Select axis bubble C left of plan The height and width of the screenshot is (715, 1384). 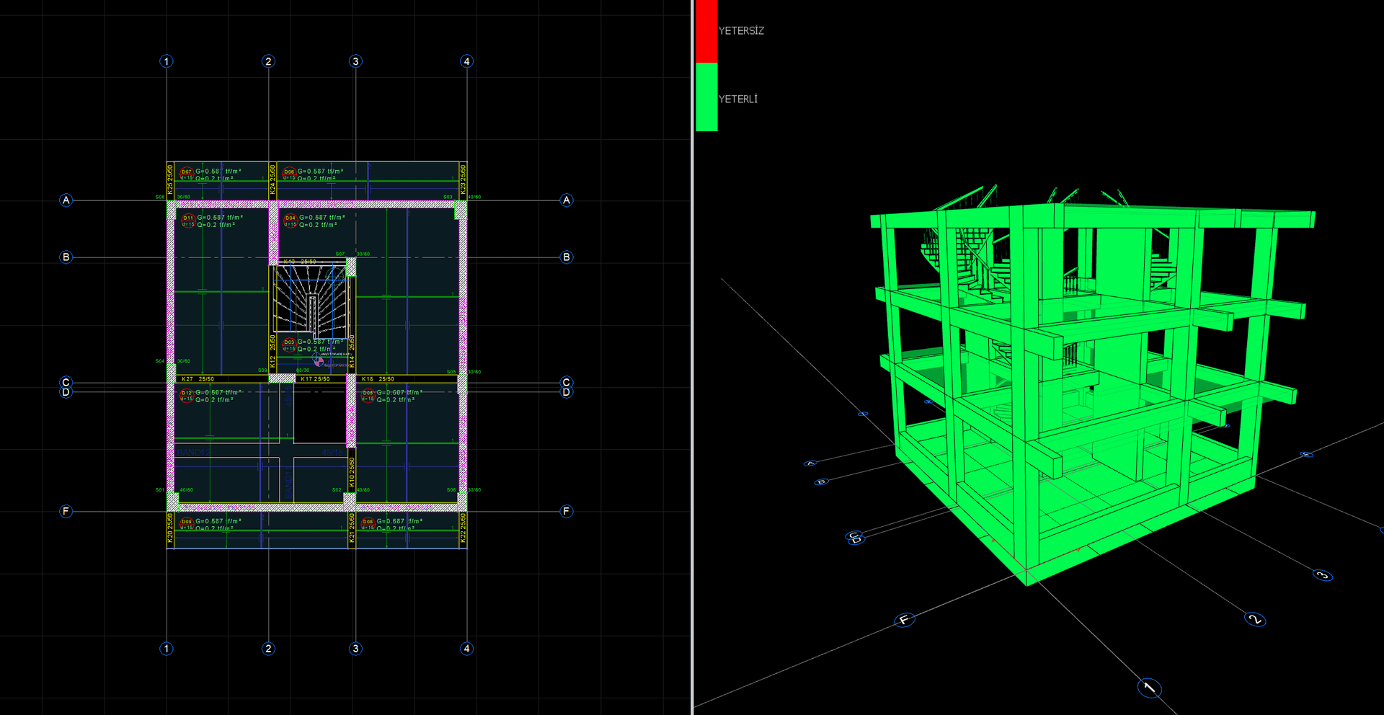coord(66,383)
